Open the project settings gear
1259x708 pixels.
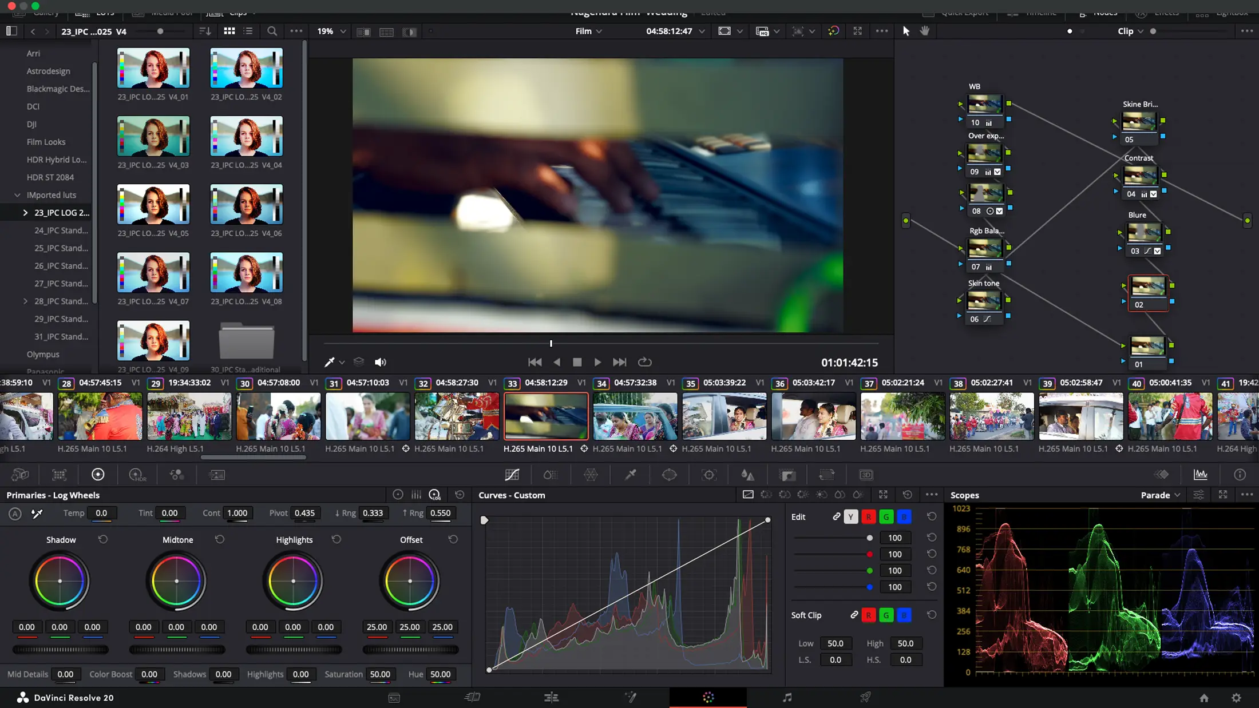coord(1236,698)
